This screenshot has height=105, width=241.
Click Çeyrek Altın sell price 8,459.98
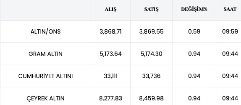coord(151,98)
